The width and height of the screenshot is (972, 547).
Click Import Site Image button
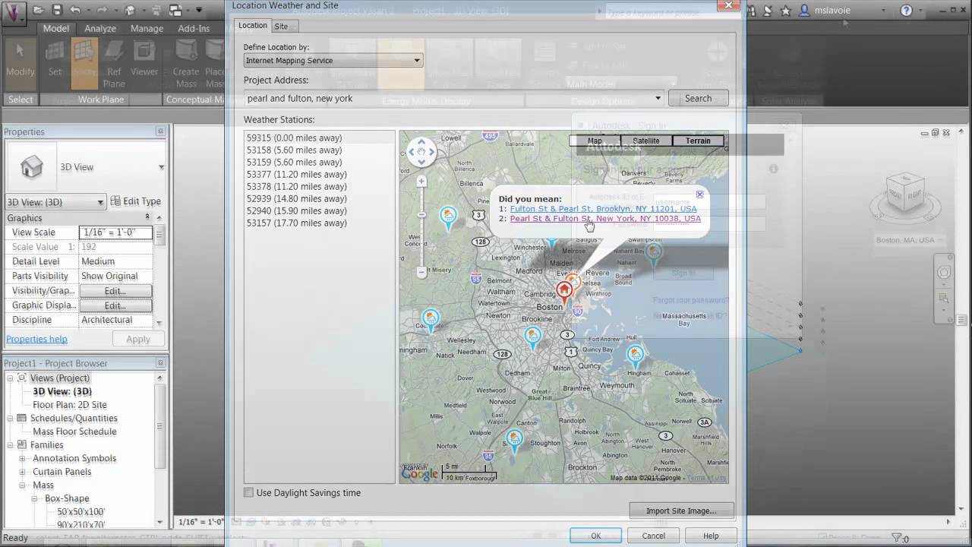tap(681, 511)
